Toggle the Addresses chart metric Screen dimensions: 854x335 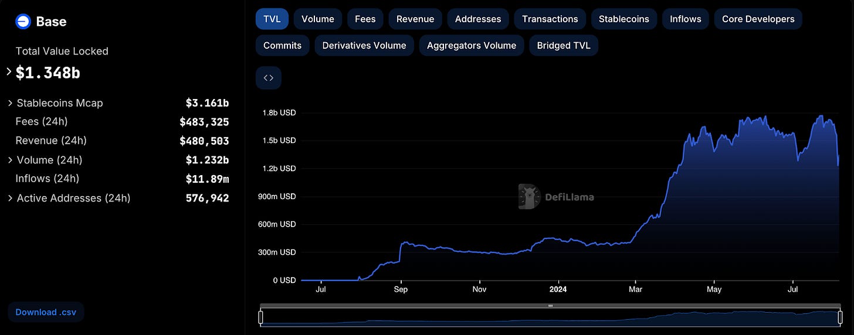click(x=478, y=19)
